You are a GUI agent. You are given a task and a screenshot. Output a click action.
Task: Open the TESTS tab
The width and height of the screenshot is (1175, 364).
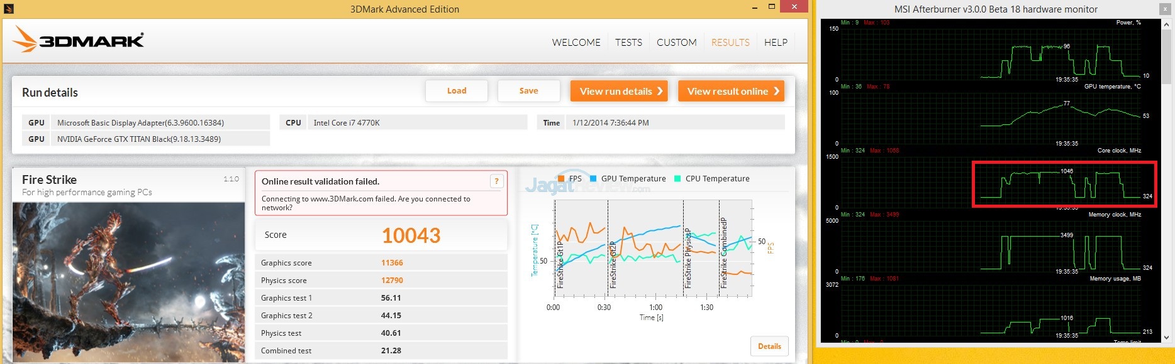[x=628, y=43]
